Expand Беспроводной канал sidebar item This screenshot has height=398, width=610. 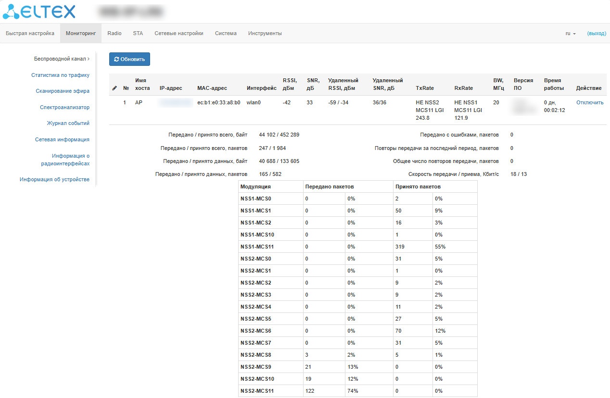62,59
